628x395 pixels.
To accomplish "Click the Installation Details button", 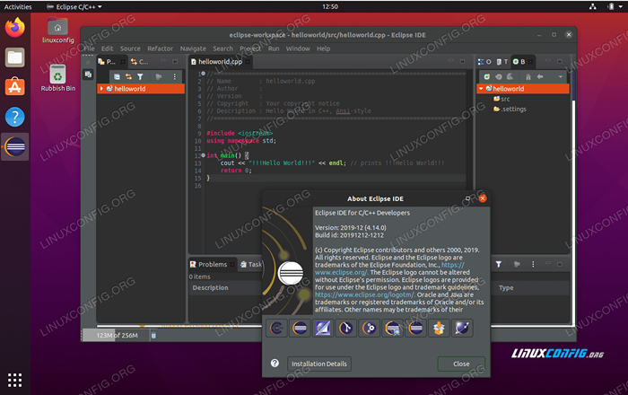I will (x=319, y=364).
